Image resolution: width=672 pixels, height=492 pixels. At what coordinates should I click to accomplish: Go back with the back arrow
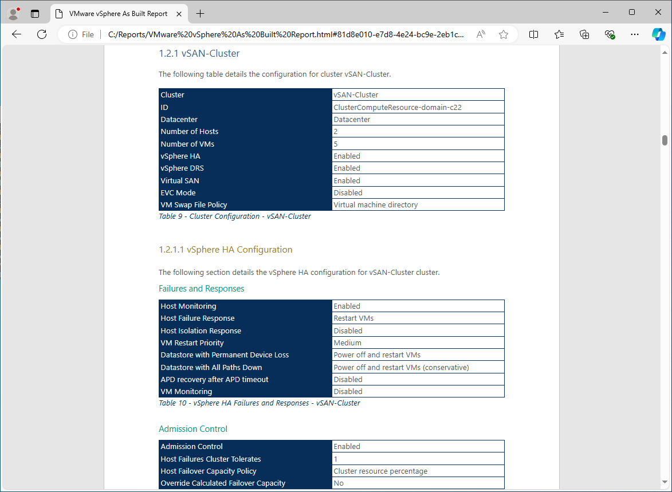[x=17, y=34]
